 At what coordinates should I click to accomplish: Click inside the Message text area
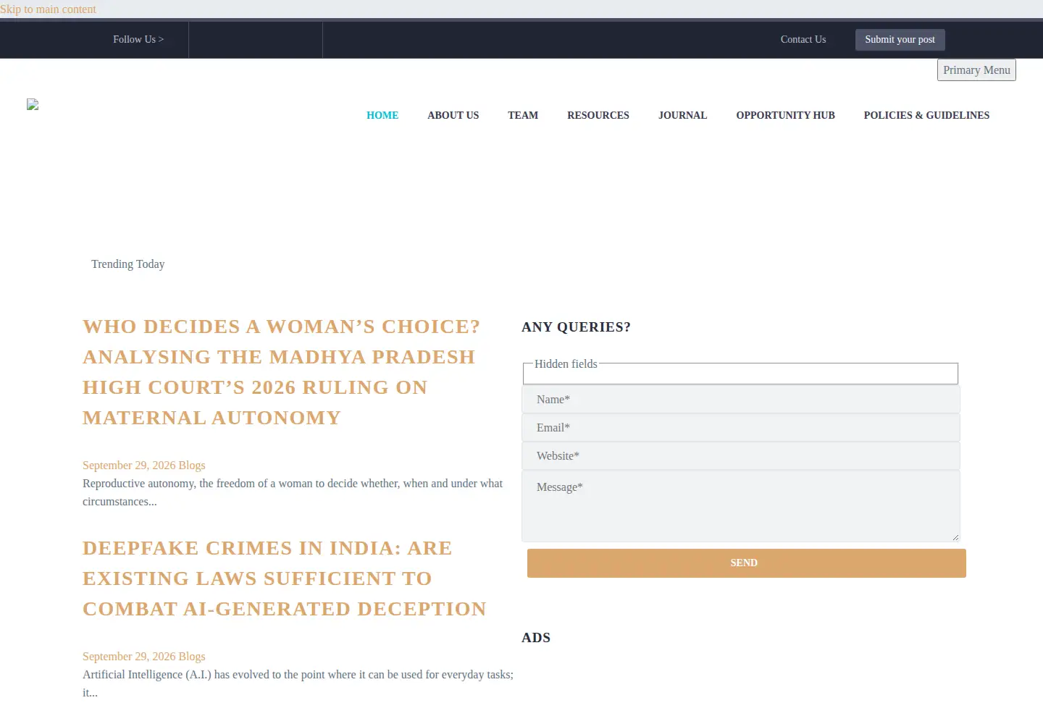(x=741, y=506)
